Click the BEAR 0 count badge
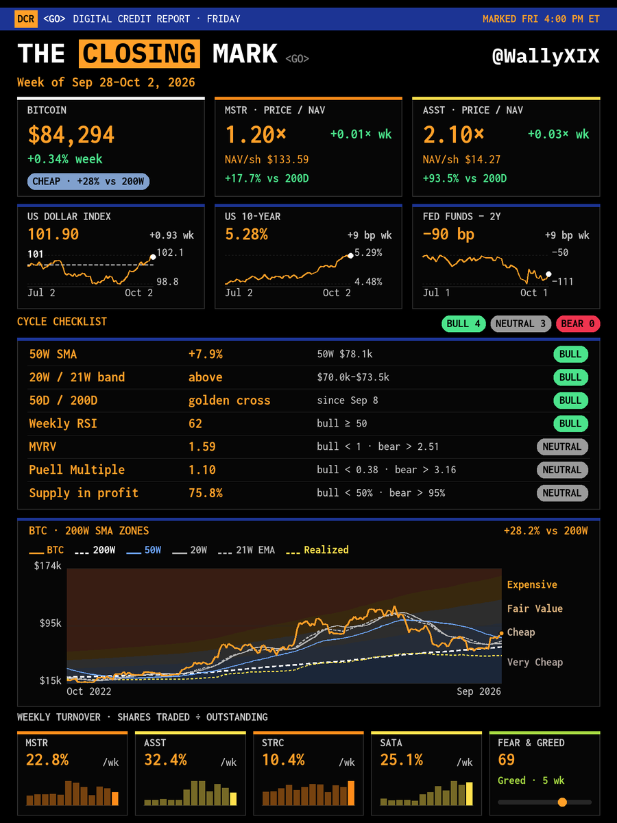The width and height of the screenshot is (617, 823). click(577, 324)
